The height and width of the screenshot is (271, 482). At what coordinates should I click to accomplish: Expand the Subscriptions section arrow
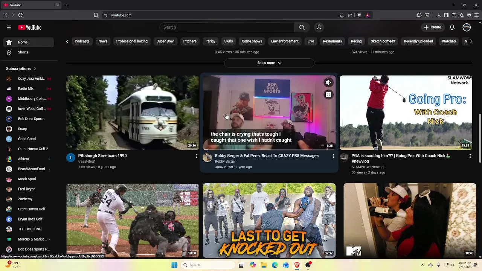click(35, 69)
